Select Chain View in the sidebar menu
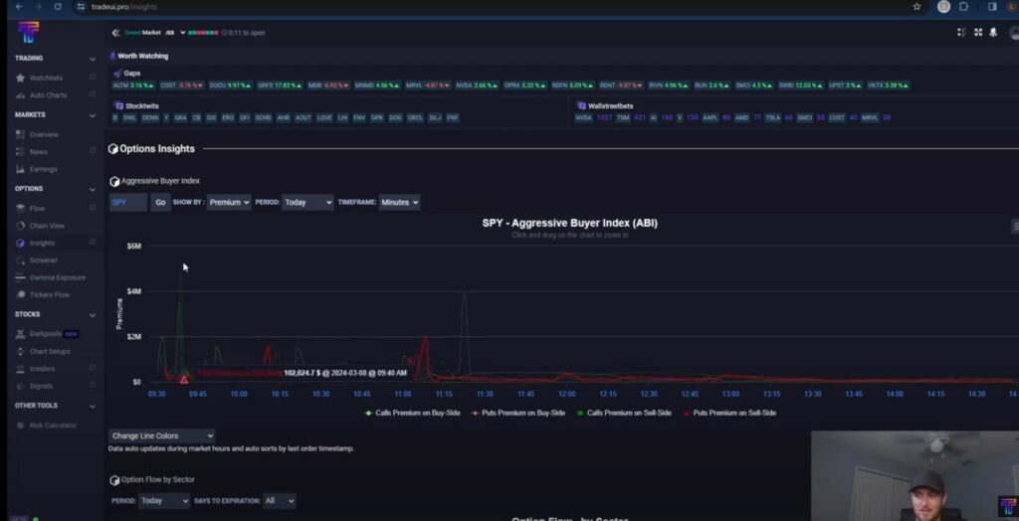The width and height of the screenshot is (1019, 521). (47, 226)
